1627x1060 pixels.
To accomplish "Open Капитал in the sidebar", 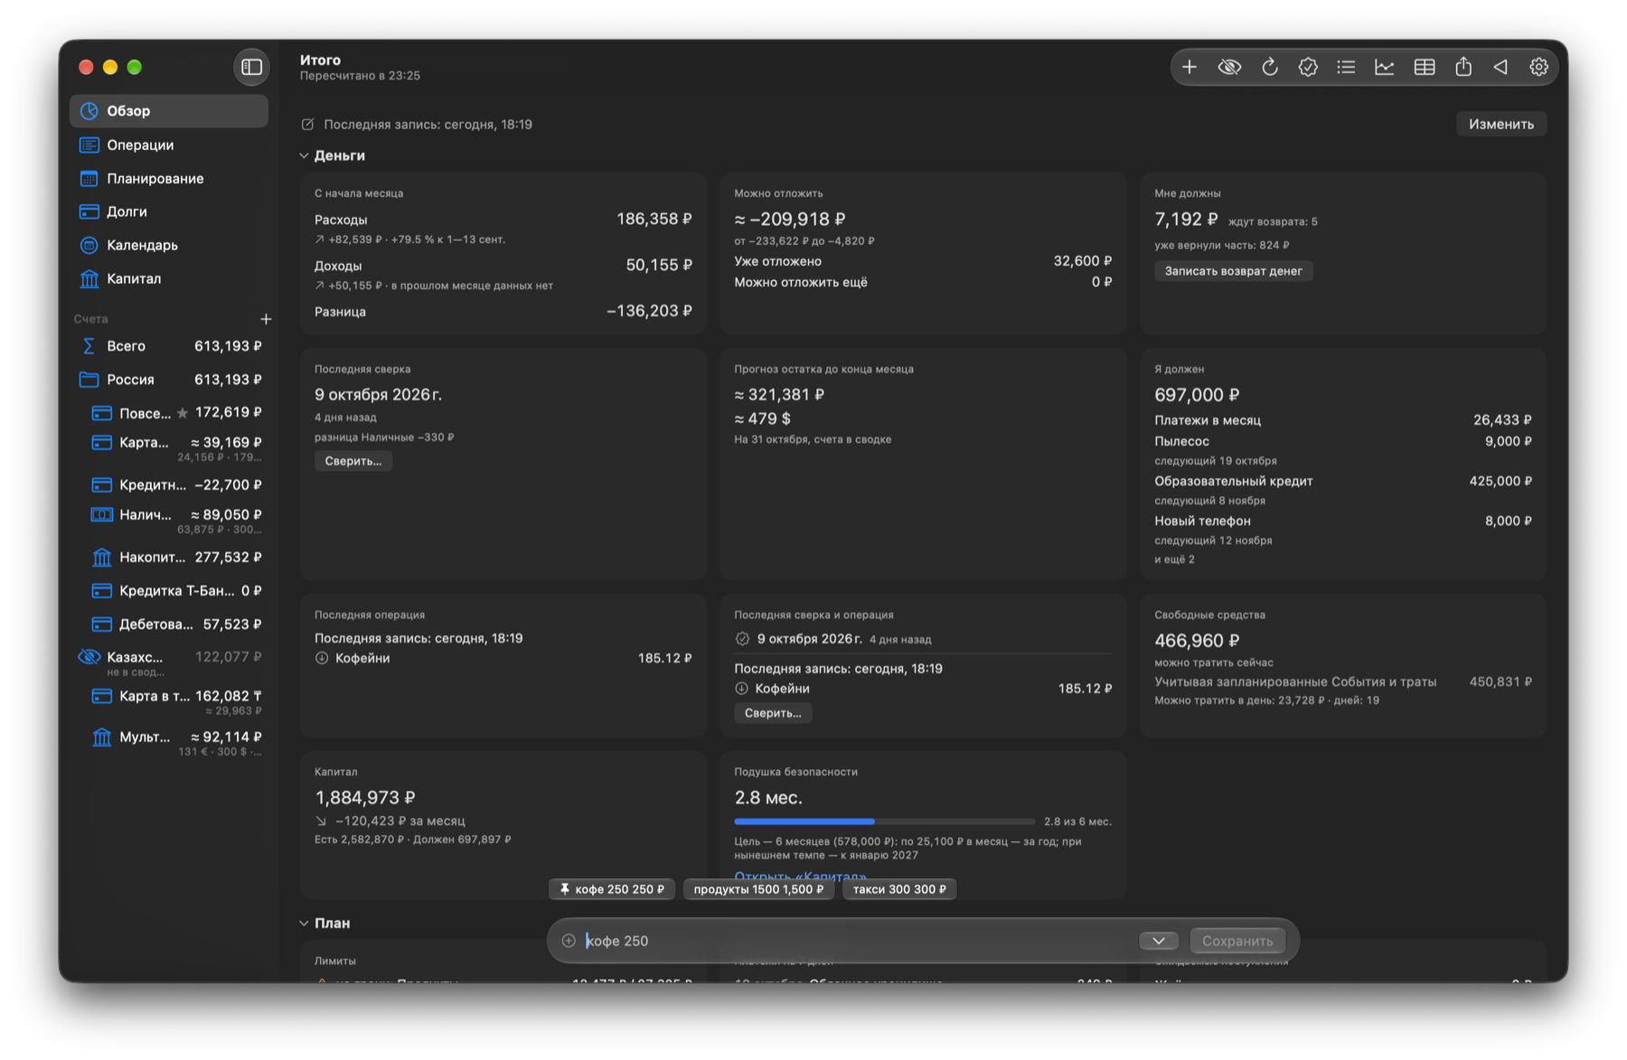I will tap(169, 278).
